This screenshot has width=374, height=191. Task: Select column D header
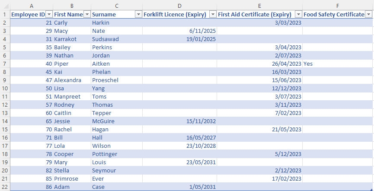click(179, 5)
